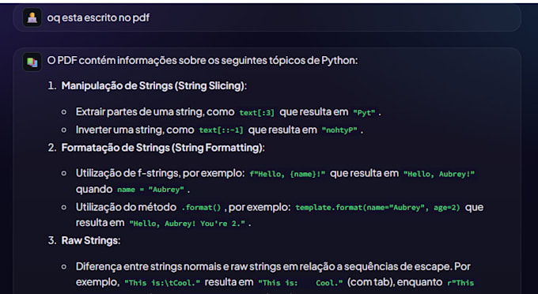Click the bullet text 'Utilização do método'
The width and height of the screenshot is (538, 294).
pyautogui.click(x=127, y=207)
